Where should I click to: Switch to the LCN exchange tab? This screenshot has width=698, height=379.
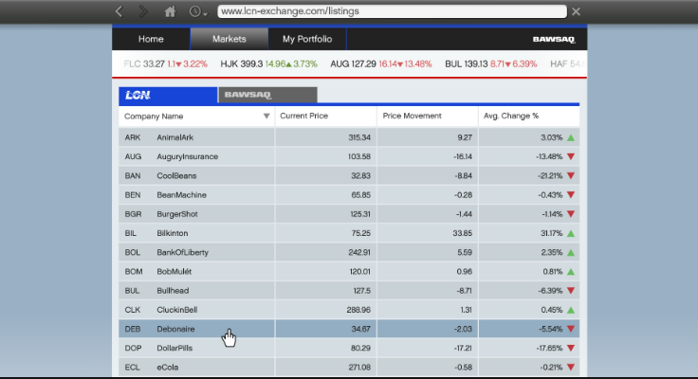pyautogui.click(x=167, y=96)
